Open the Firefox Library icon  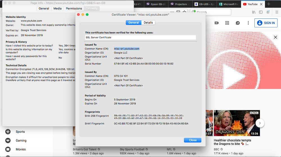(x=254, y=12)
